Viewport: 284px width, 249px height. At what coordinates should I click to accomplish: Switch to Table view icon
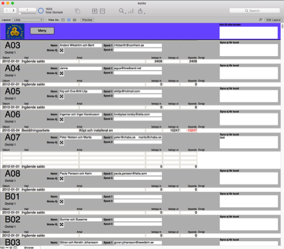click(74, 20)
